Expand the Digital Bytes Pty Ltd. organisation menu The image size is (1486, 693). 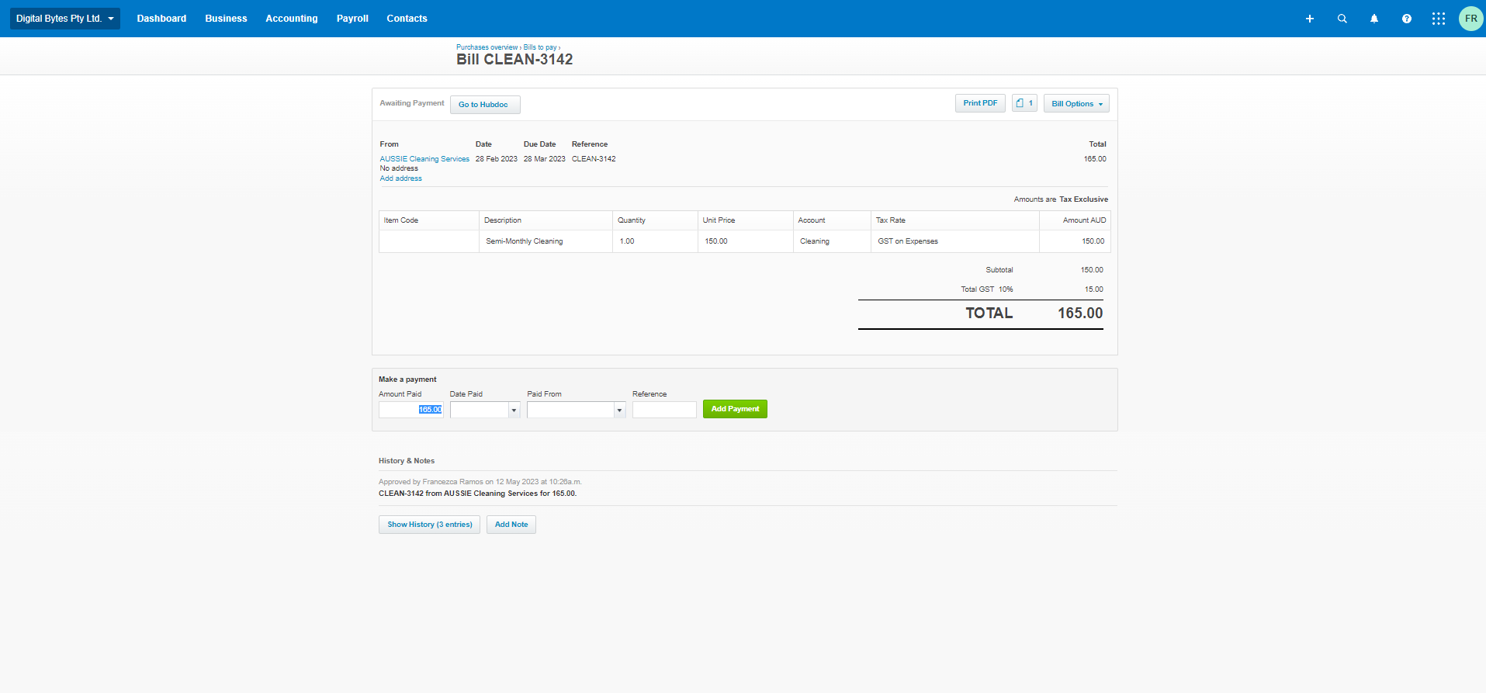click(x=65, y=19)
